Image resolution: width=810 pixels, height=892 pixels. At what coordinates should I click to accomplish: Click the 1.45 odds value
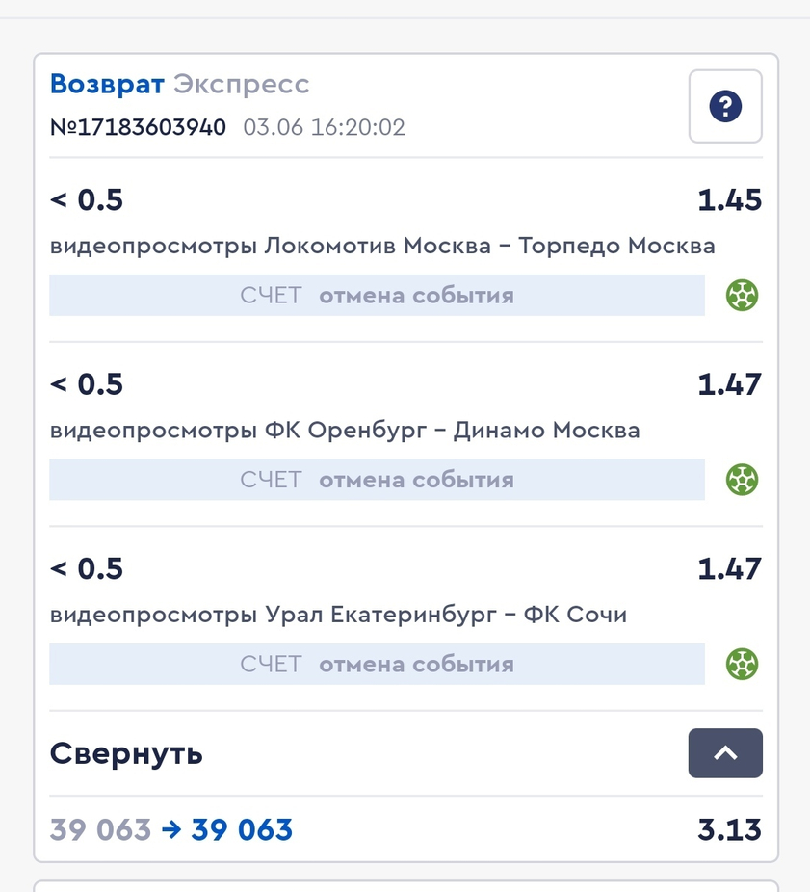point(730,200)
